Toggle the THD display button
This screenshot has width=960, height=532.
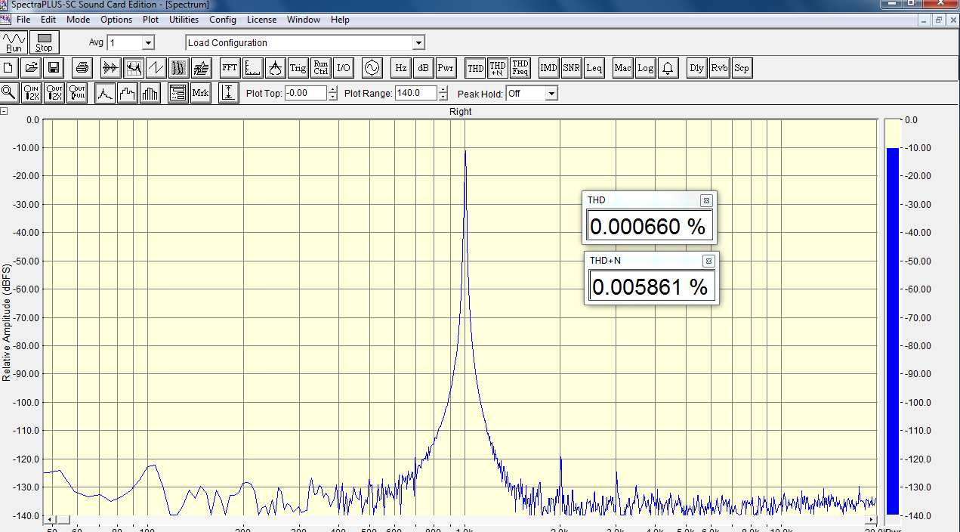[x=476, y=68]
